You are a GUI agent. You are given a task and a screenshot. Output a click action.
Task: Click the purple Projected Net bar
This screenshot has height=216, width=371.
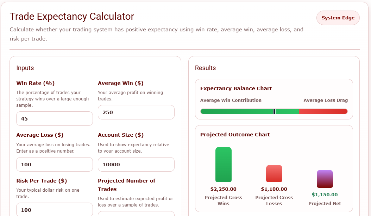(325, 179)
